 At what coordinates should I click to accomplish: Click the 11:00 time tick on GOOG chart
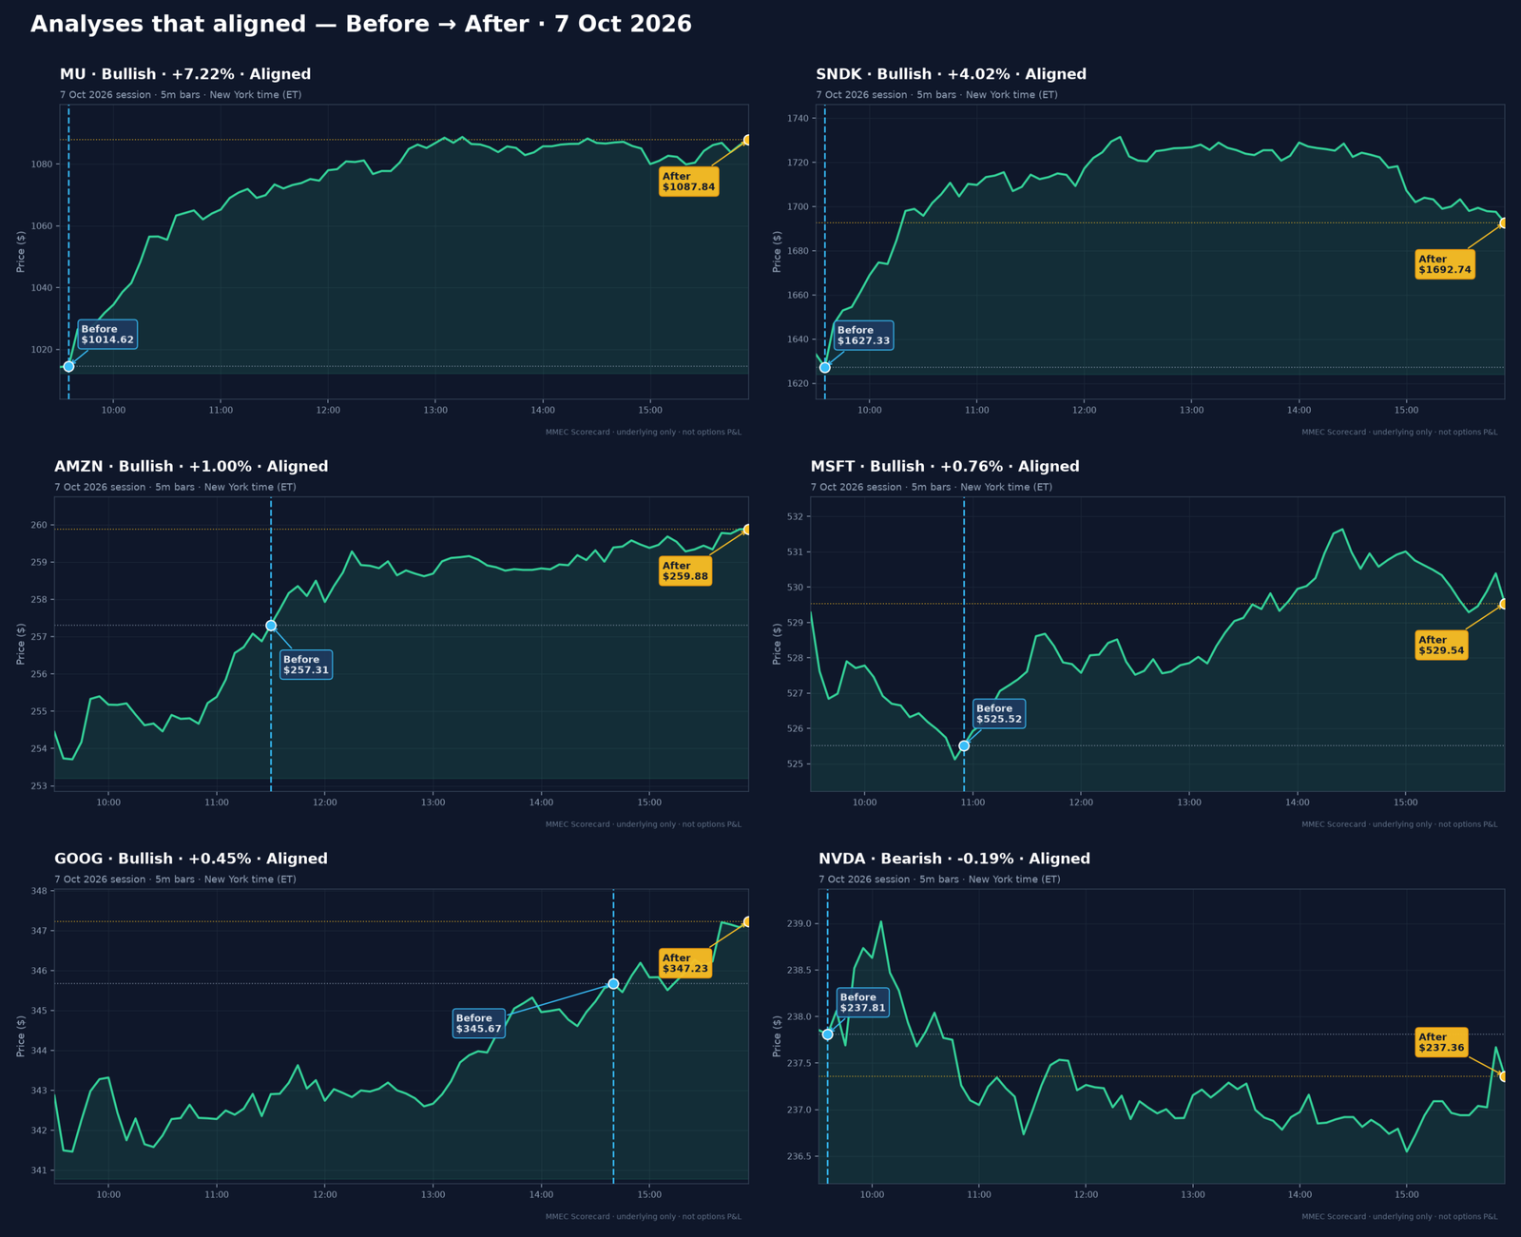[x=217, y=1195]
